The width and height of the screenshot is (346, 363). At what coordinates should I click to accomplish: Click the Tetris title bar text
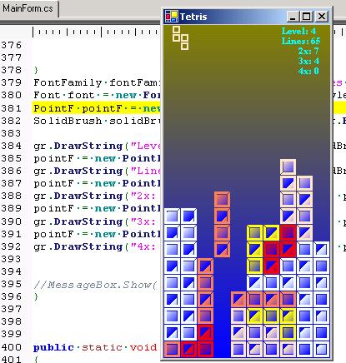pos(193,17)
